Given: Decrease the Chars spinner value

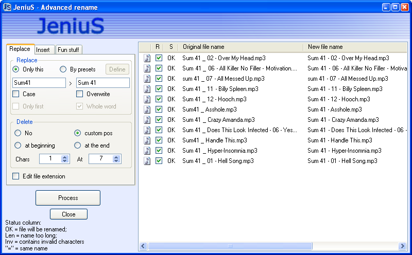Looking at the screenshot, I should tap(65, 160).
